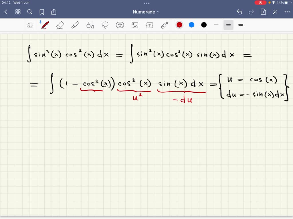Pick the Laser pointer tool
Image resolution: width=293 pixels, height=219 pixels.
[165, 25]
